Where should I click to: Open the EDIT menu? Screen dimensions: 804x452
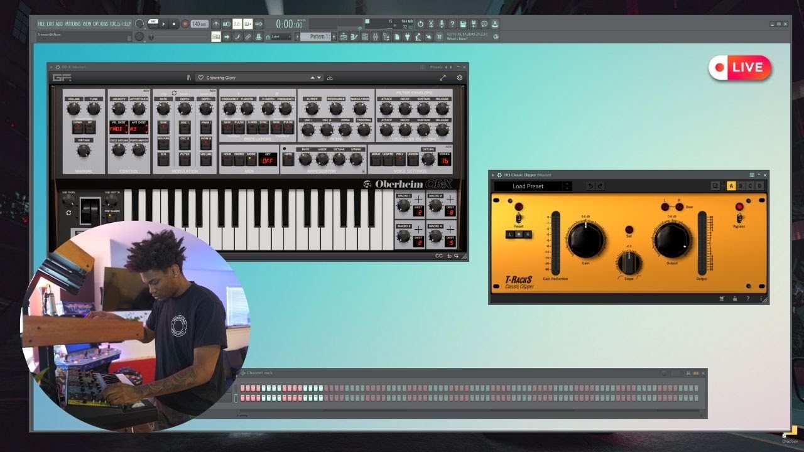(51, 24)
